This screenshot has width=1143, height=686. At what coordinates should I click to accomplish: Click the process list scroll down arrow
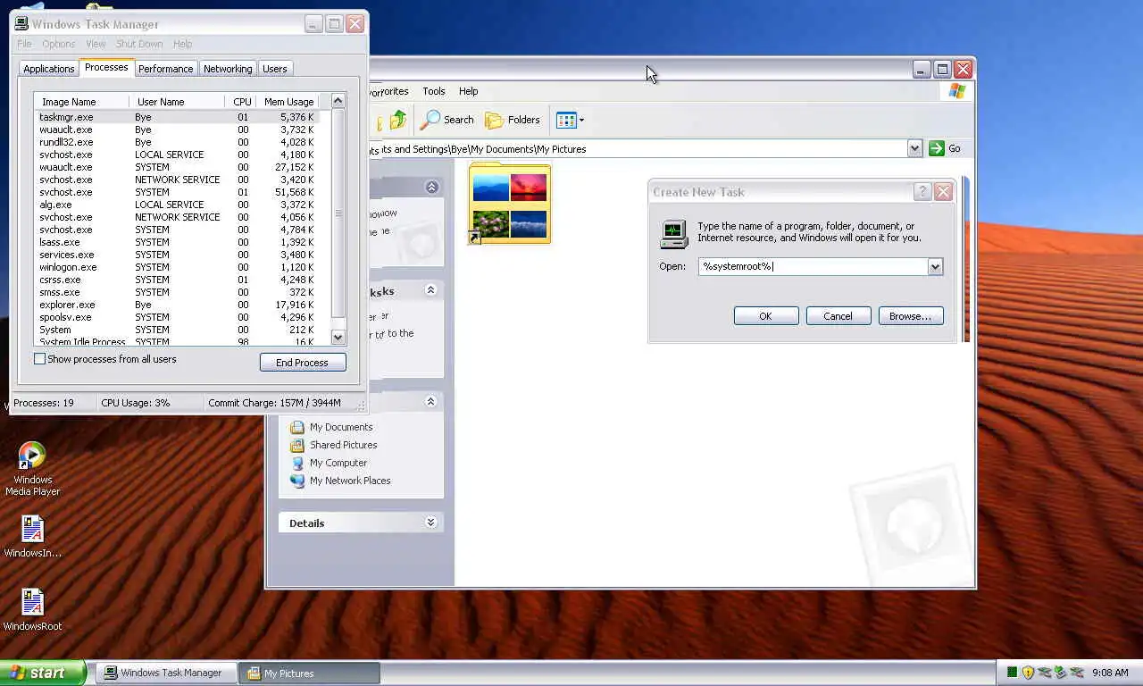pyautogui.click(x=338, y=338)
